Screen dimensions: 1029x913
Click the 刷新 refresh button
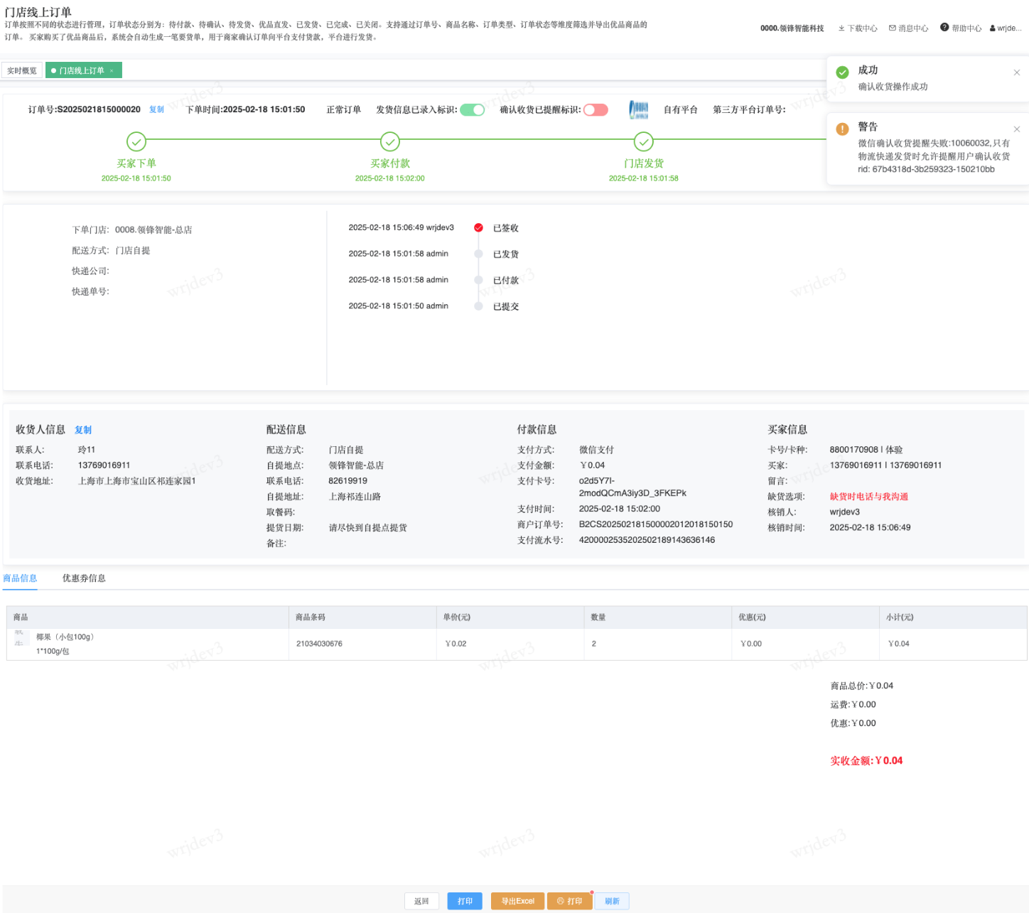pyautogui.click(x=612, y=901)
